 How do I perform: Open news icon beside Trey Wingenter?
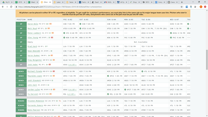coord(54,60)
